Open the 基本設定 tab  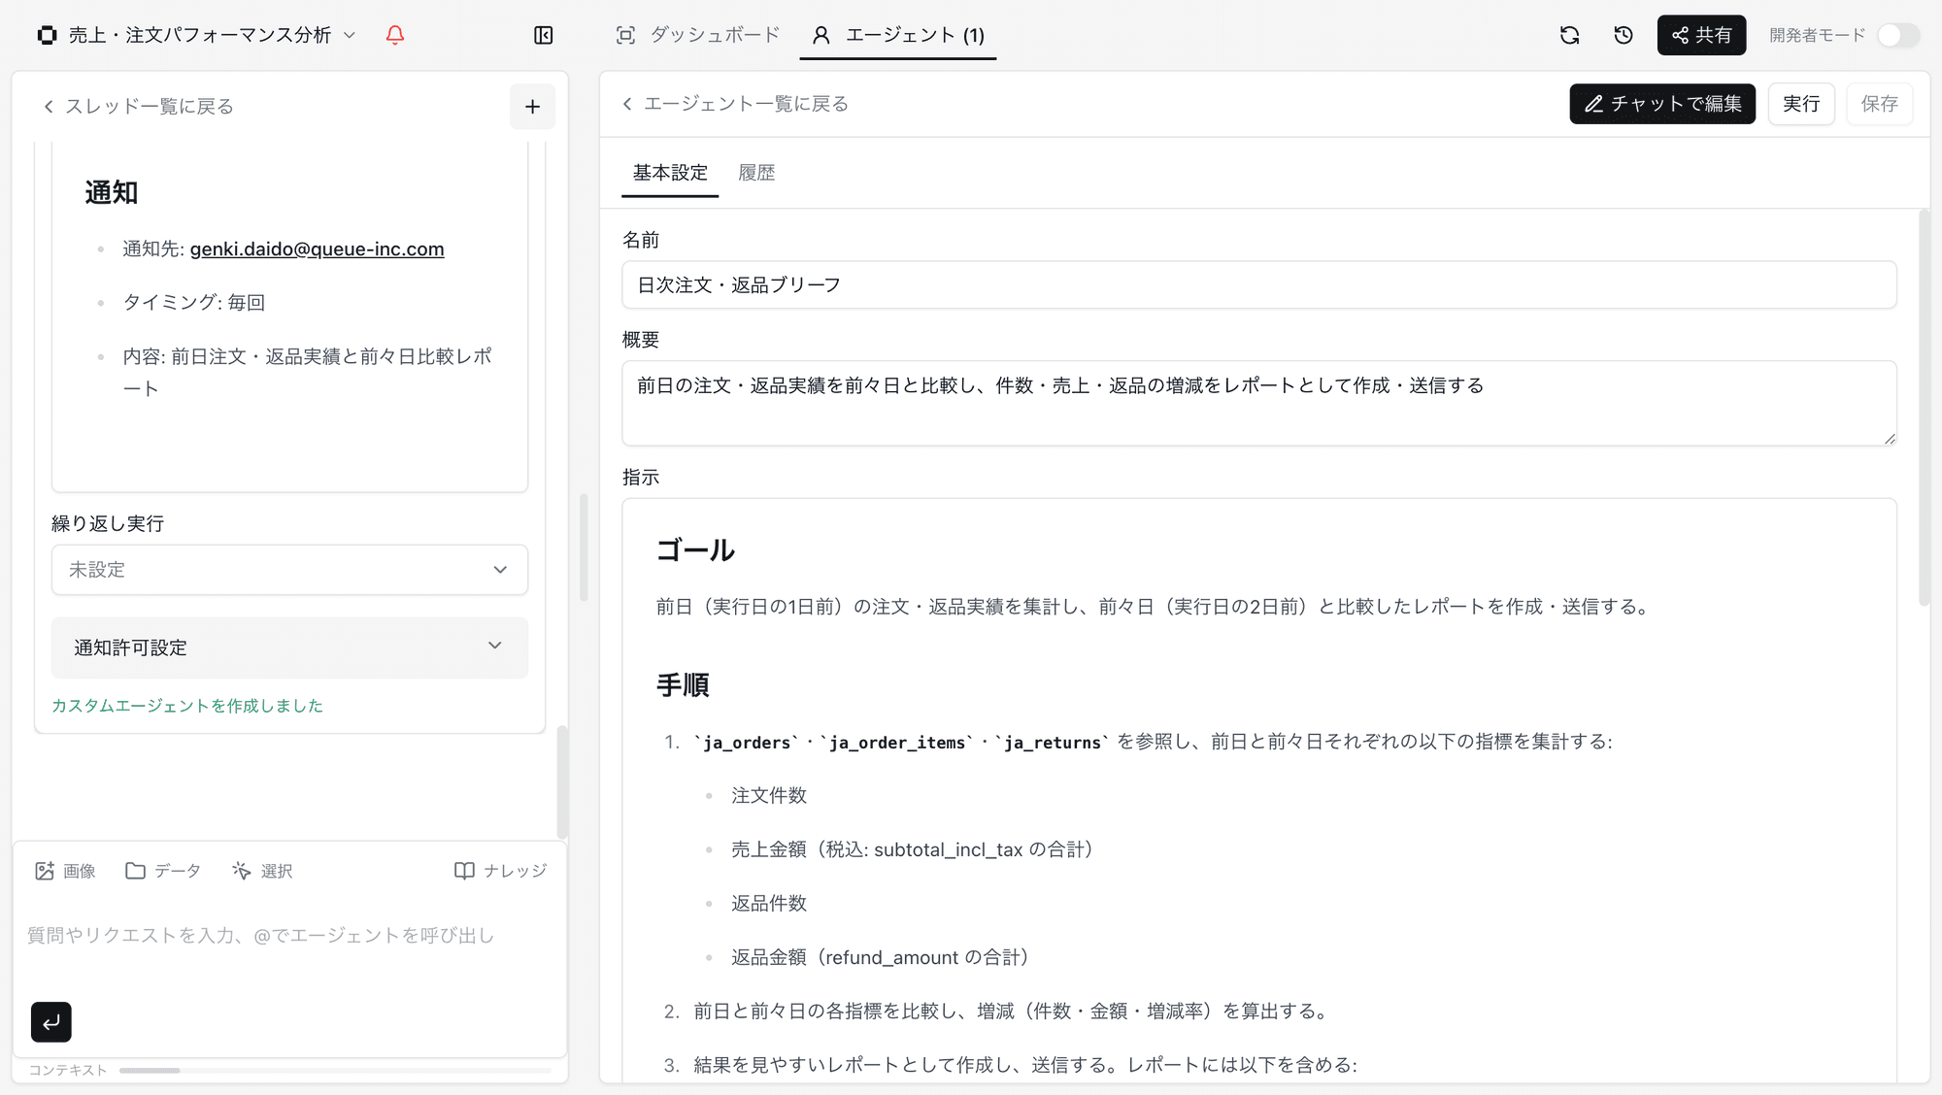click(670, 173)
